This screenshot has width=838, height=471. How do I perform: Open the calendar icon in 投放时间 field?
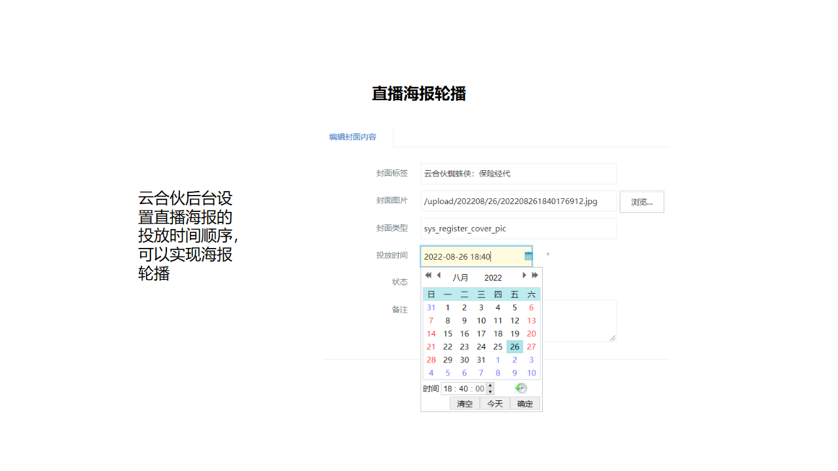point(528,256)
